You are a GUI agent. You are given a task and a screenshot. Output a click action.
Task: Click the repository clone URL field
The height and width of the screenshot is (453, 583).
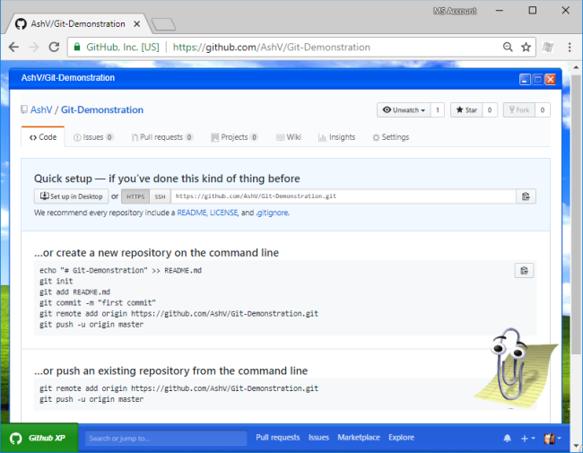344,196
